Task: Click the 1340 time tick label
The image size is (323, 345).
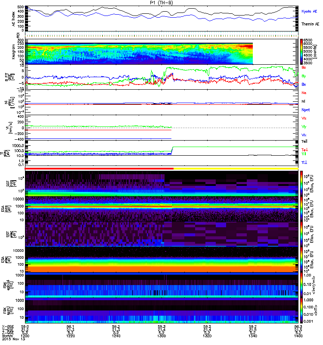Action: (253, 336)
